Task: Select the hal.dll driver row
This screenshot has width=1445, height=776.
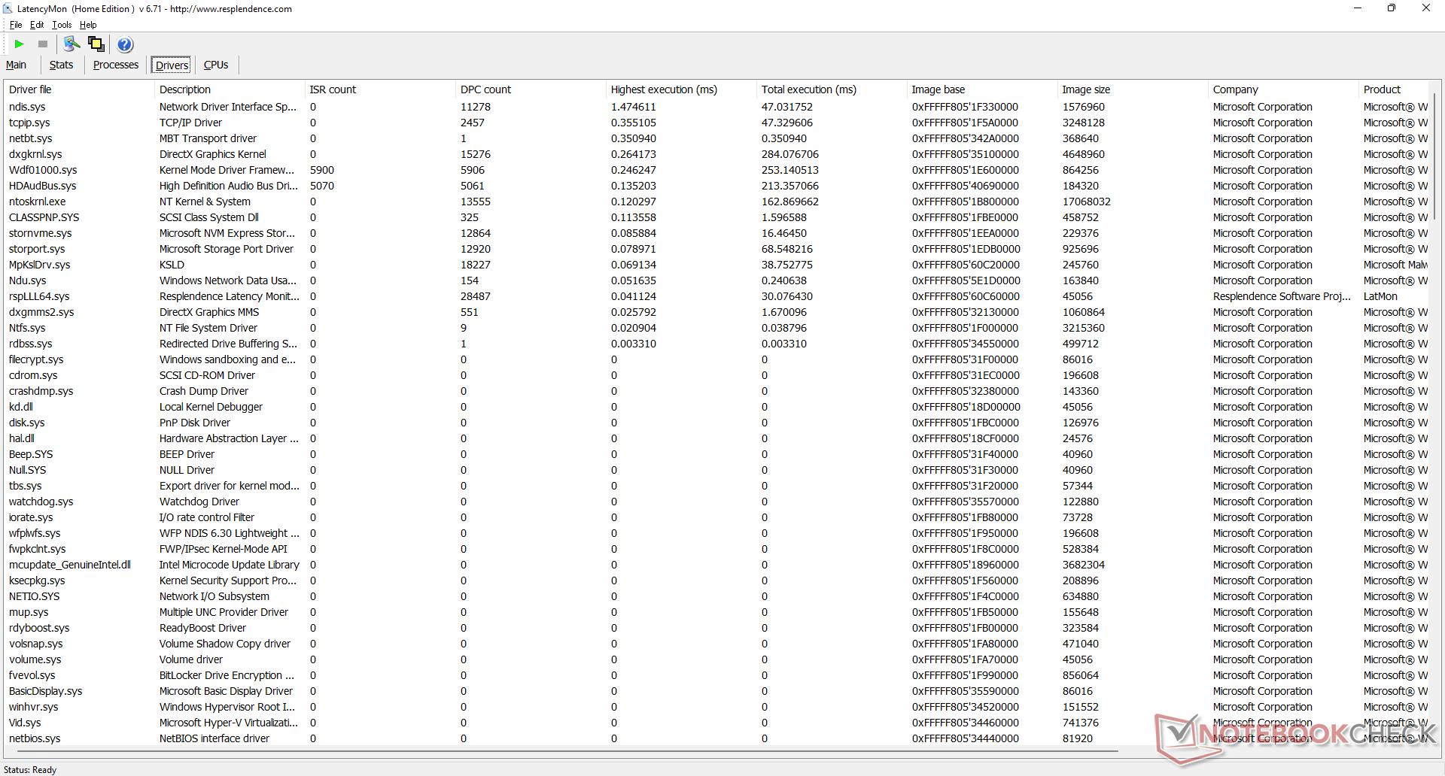Action: 716,438
